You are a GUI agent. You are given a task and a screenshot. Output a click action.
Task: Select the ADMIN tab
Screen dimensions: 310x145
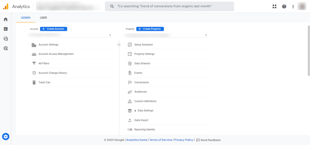click(x=25, y=18)
